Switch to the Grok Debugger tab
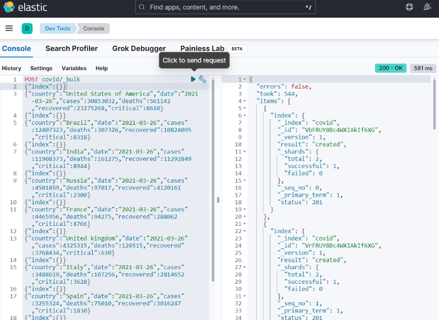 [139, 49]
